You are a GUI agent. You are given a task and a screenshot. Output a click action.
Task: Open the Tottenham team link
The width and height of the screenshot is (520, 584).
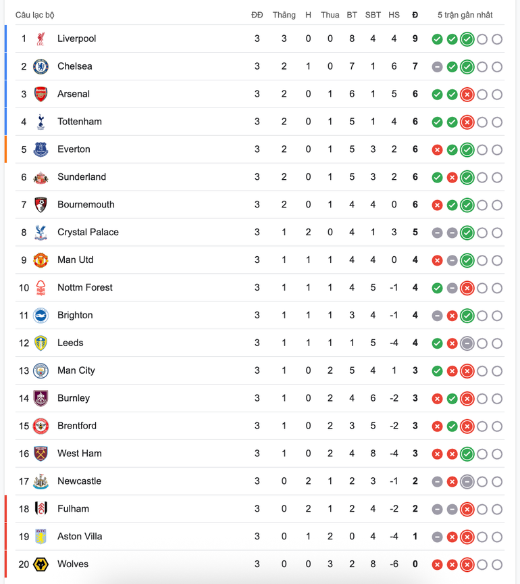pyautogui.click(x=79, y=122)
